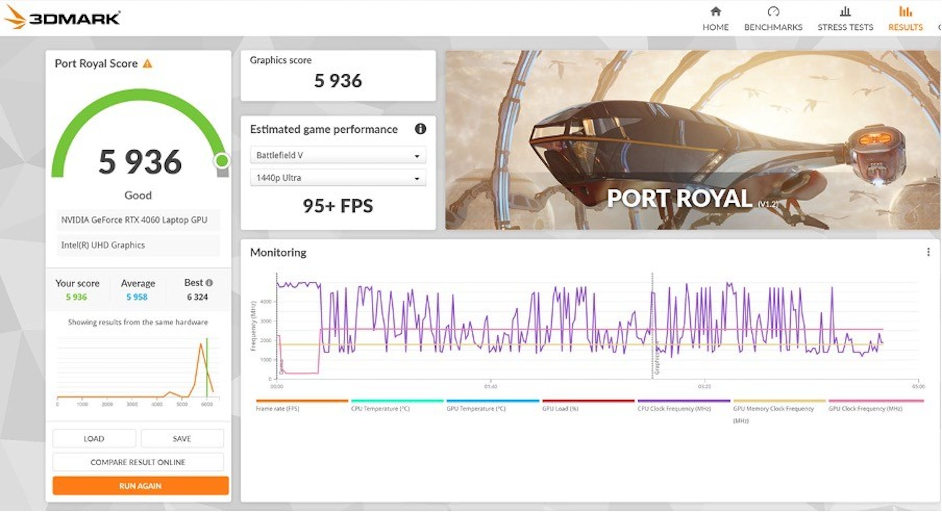Image resolution: width=942 pixels, height=512 pixels.
Task: Click the Port Royal Score warning triangle
Action: (148, 64)
